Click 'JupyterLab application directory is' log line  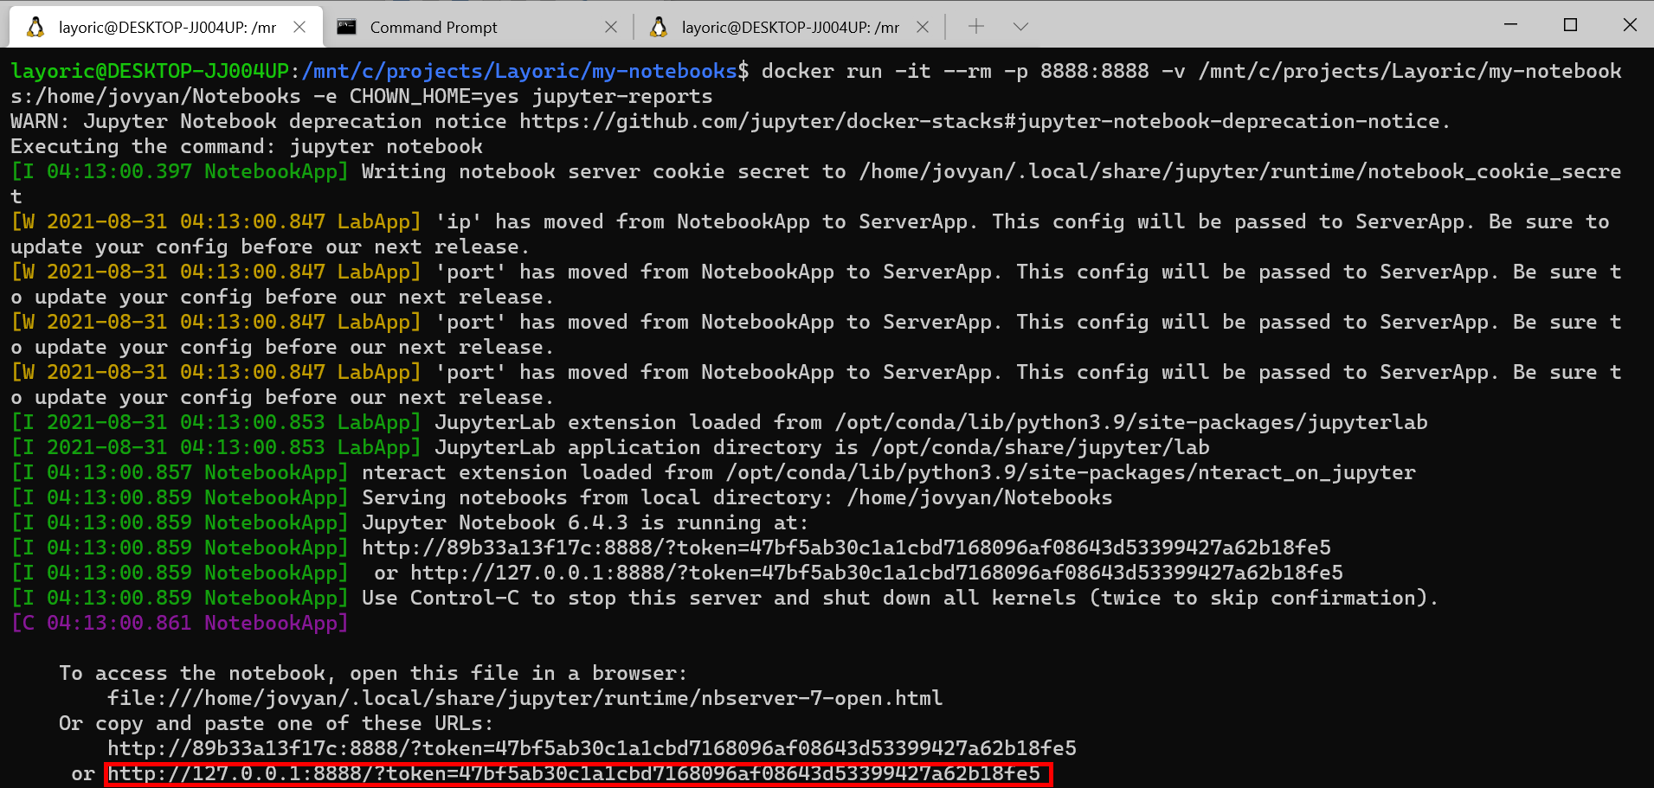pyautogui.click(x=610, y=447)
